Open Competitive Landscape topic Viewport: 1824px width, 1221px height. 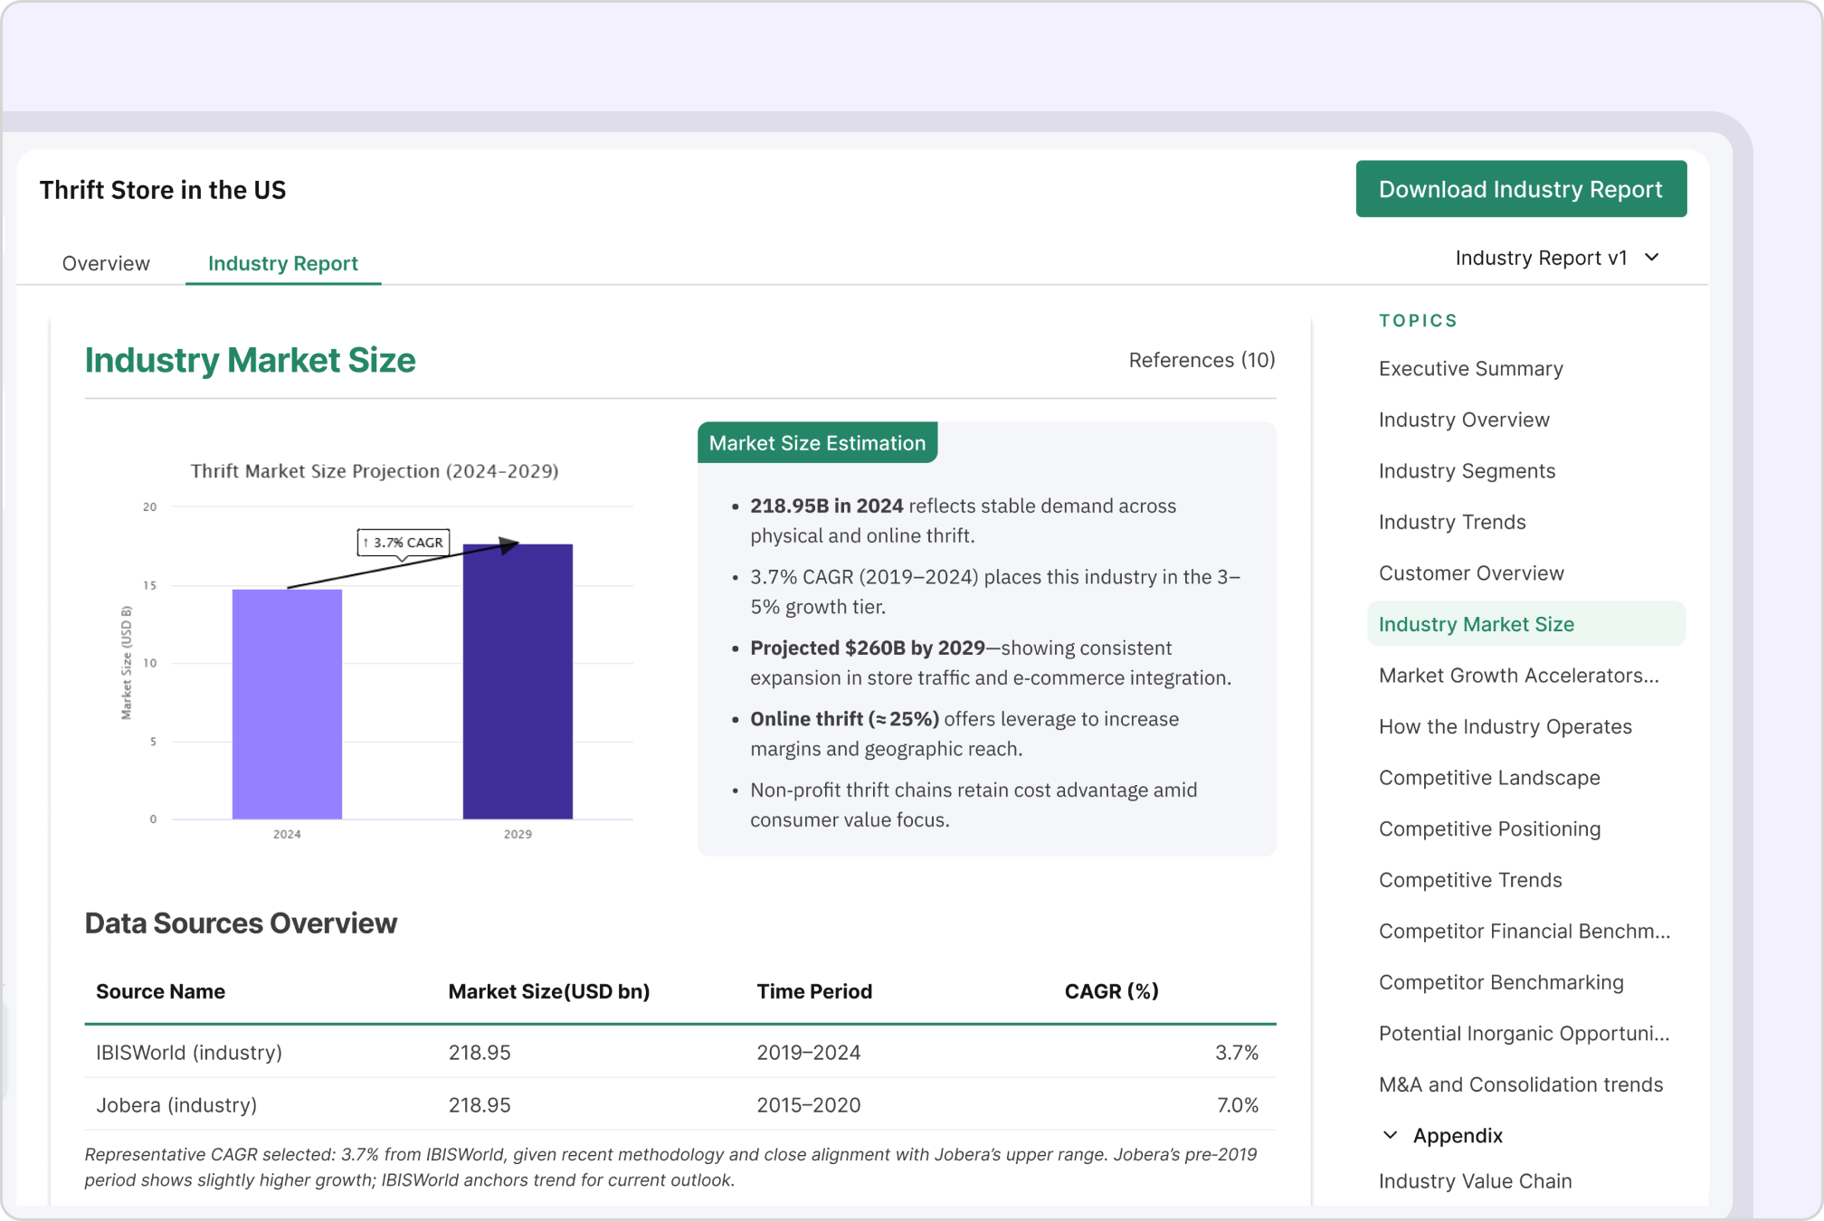coord(1488,778)
